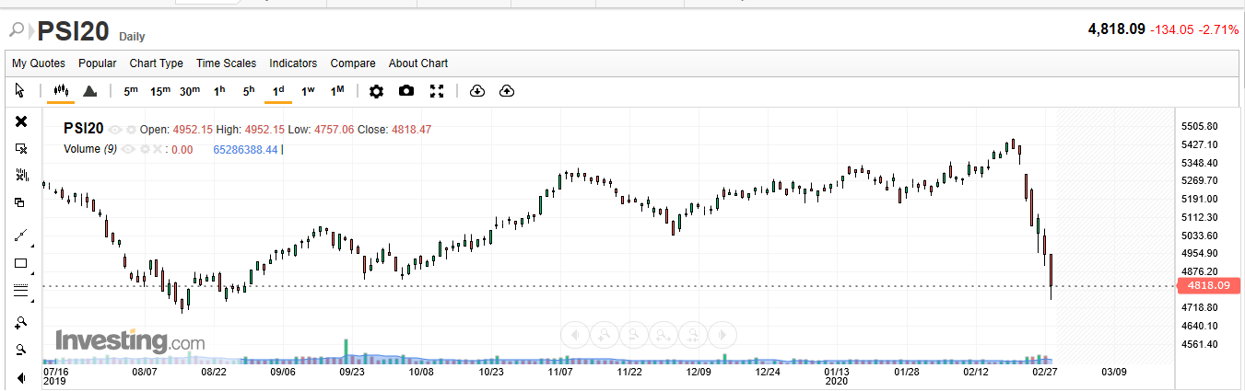Toggle PSI20 series visibility eye icon
This screenshot has height=391, width=1245.
click(115, 130)
